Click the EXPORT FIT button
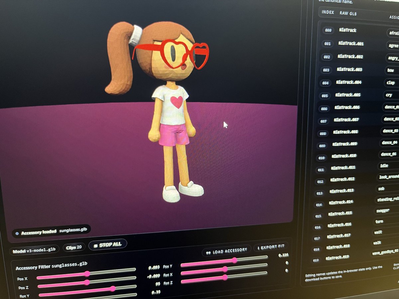399x299 pixels. pos(271,248)
